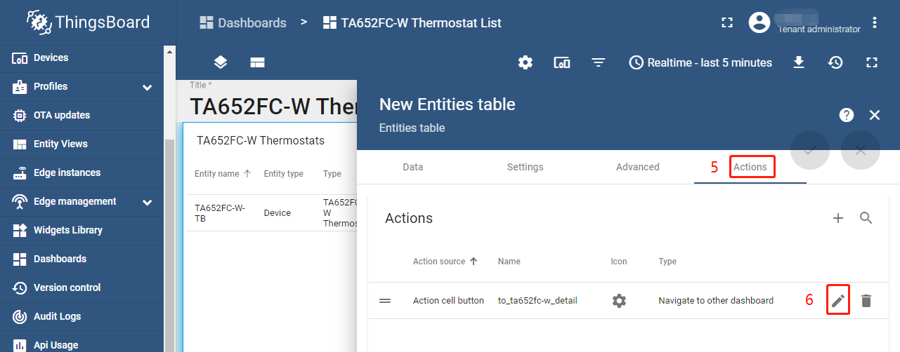Open dashboard version history icon

tap(835, 62)
